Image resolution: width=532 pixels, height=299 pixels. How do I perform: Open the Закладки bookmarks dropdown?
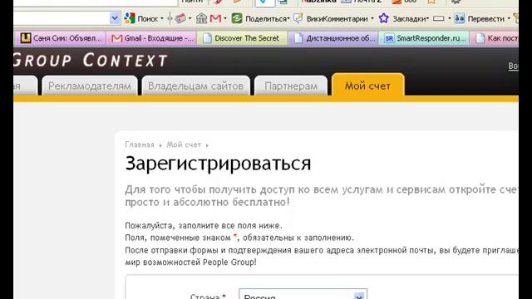coord(427,18)
